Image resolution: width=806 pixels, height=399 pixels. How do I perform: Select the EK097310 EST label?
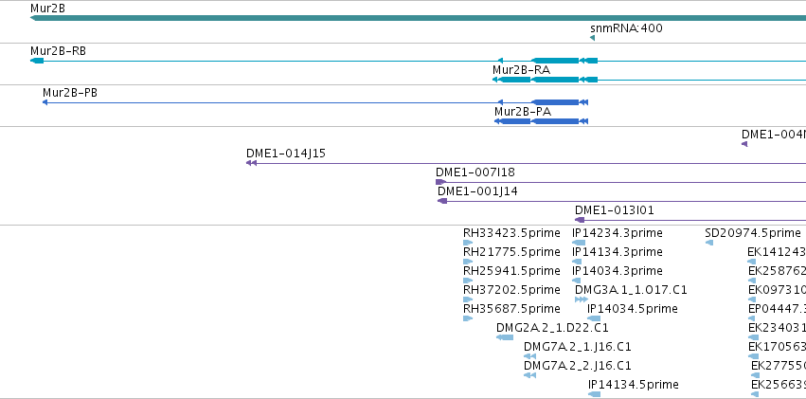(777, 290)
